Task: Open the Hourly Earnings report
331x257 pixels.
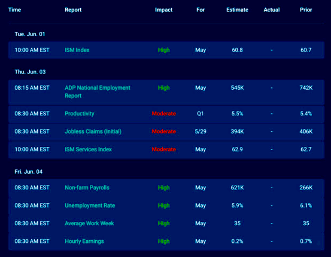Action: [x=84, y=241]
